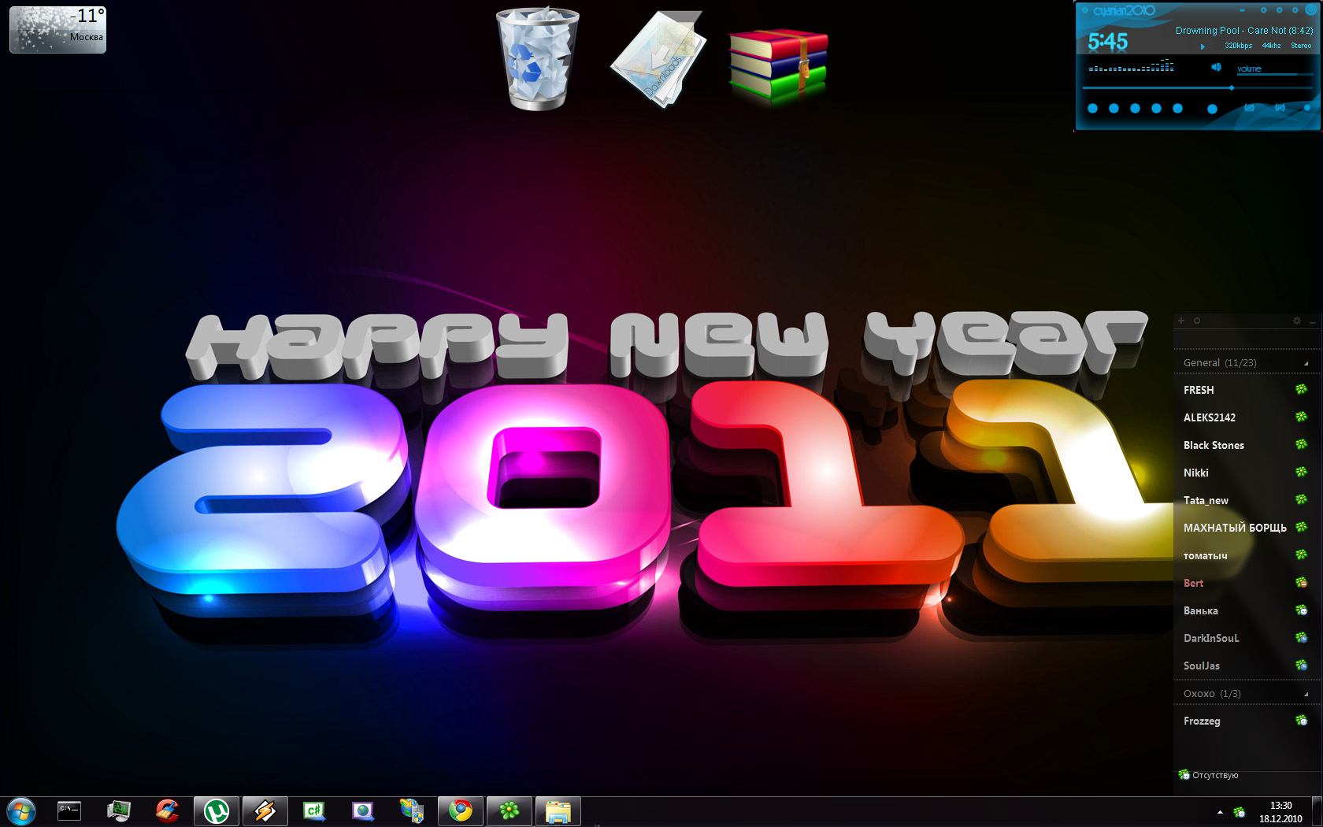Toggle repeat (R) in the music player
Screen dimensions: 1323x827
pos(1280,108)
